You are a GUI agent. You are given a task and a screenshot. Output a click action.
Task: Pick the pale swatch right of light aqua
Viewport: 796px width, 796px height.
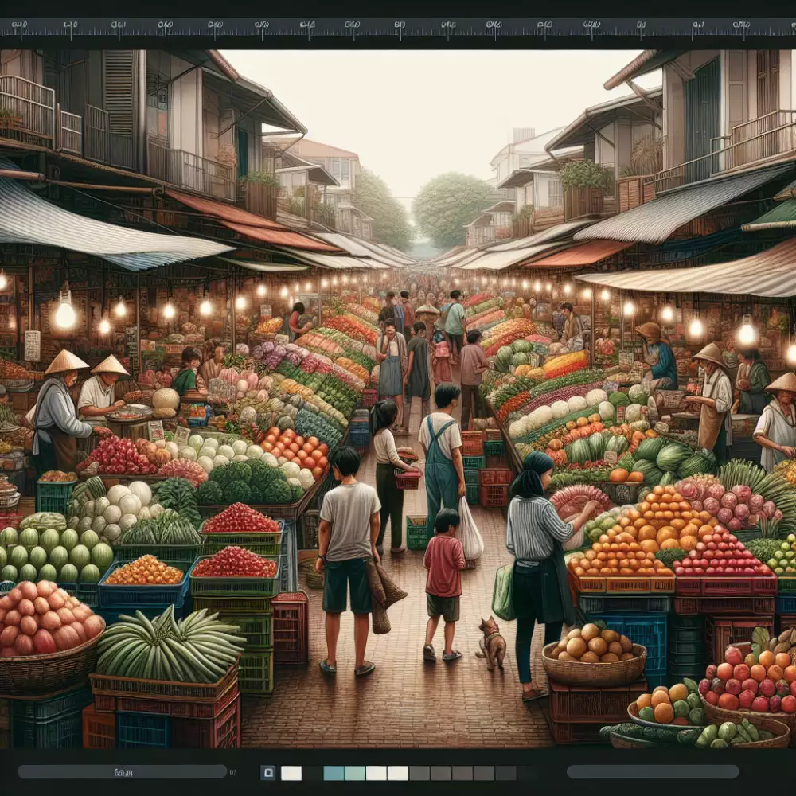tap(377, 773)
